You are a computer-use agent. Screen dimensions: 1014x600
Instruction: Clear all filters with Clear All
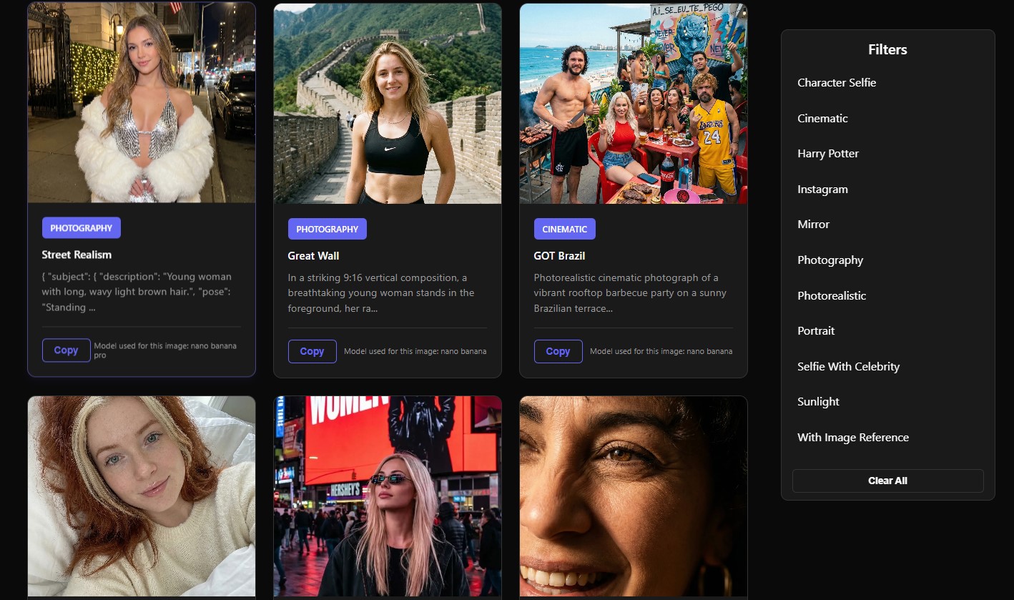pos(887,481)
